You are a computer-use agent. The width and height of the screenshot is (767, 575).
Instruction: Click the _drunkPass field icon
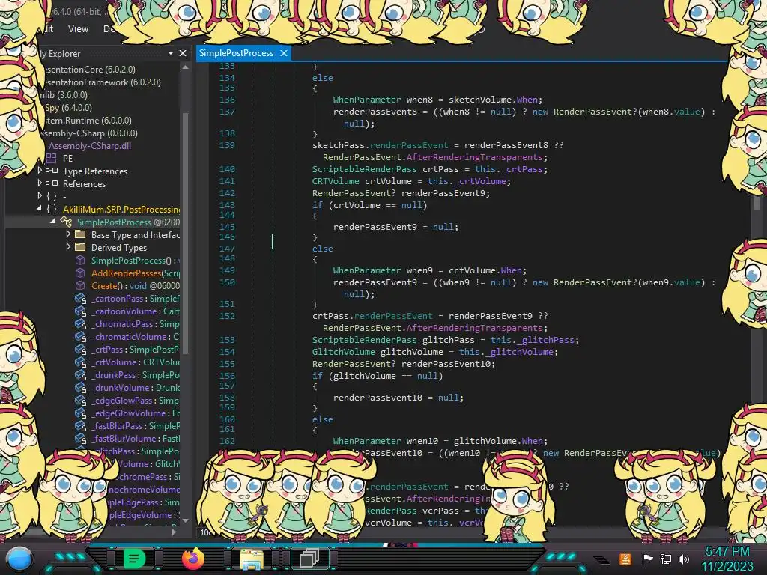(x=81, y=374)
